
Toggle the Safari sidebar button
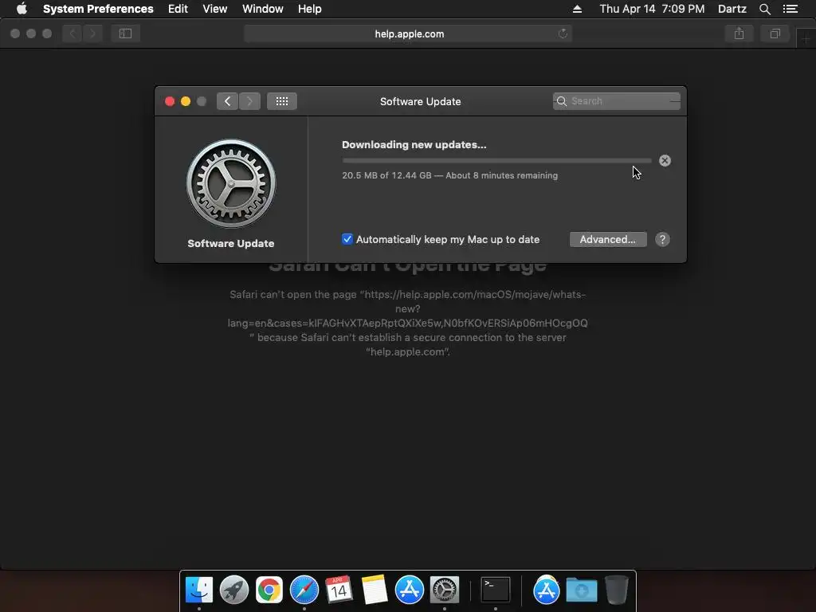click(125, 33)
